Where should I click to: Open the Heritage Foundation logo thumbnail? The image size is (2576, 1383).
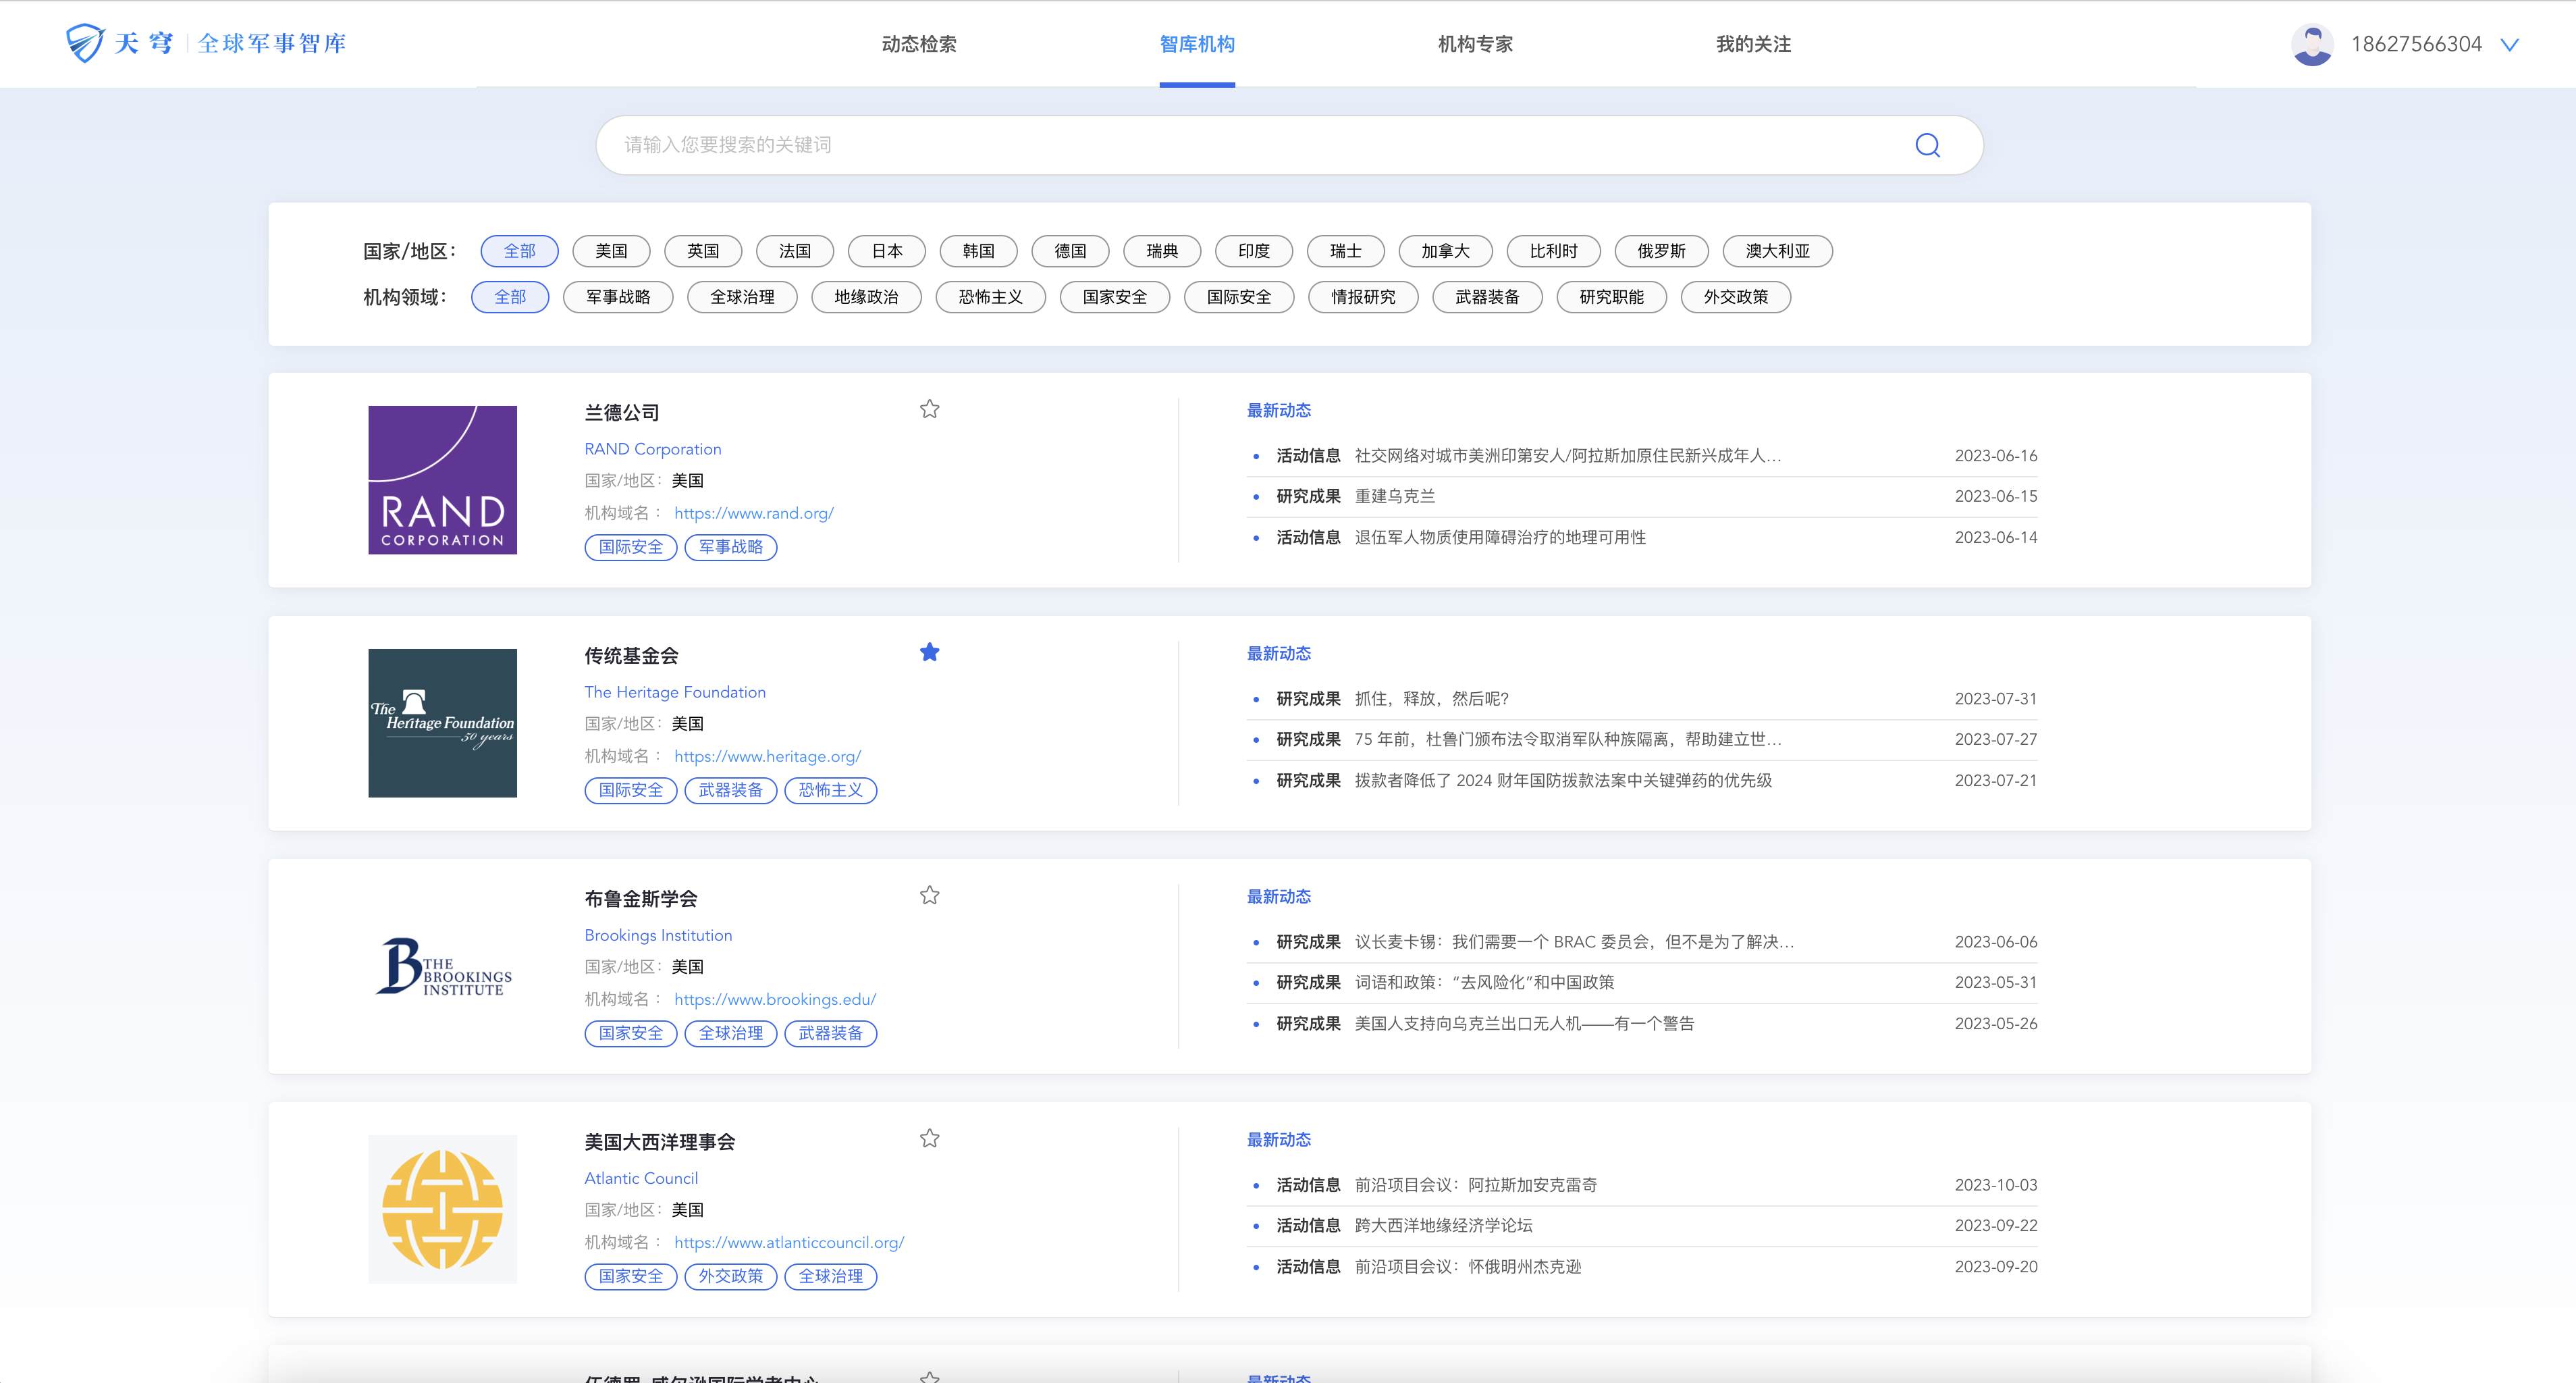pyautogui.click(x=443, y=723)
